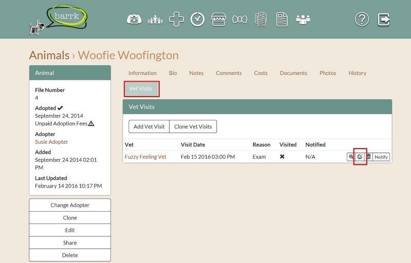Screen dimensions: 411x263
Task: Open the bow tie icon in header
Action: pyautogui.click(x=239, y=20)
